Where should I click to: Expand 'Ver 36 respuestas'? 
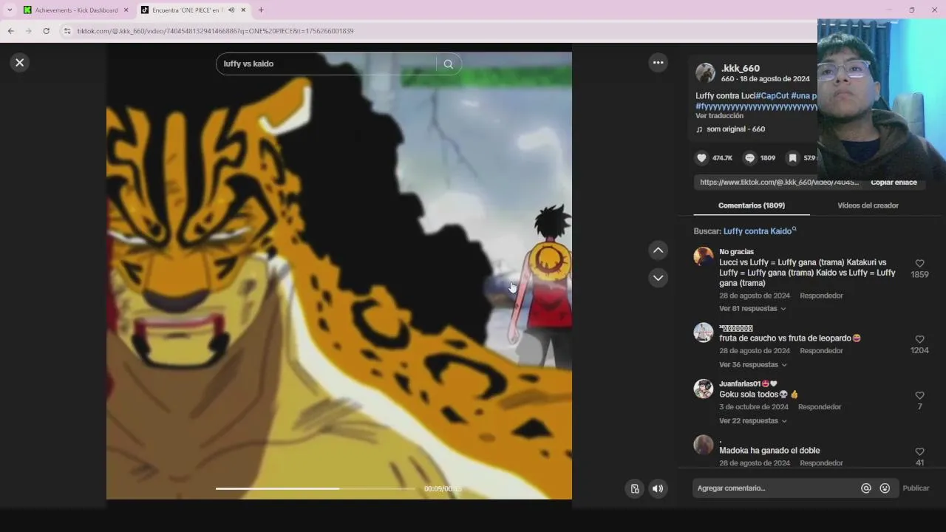click(x=752, y=365)
